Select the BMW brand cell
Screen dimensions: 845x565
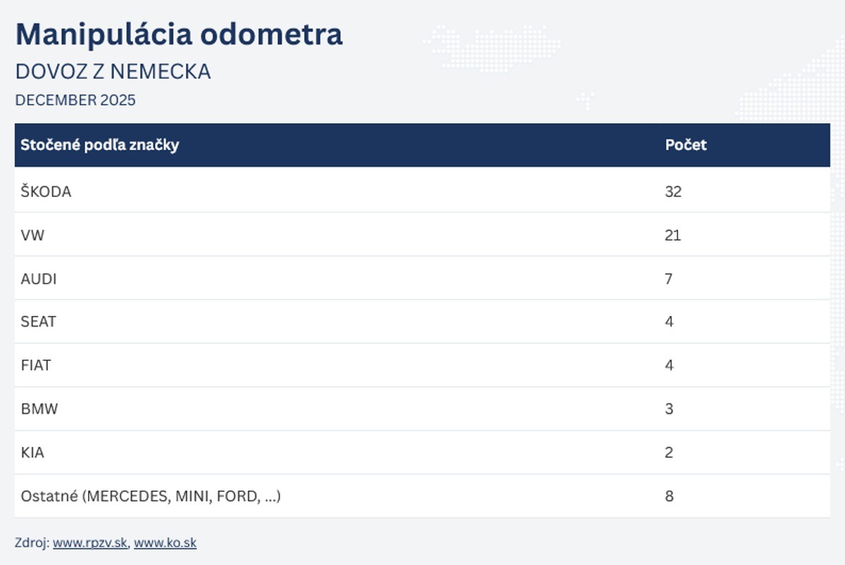(x=39, y=409)
